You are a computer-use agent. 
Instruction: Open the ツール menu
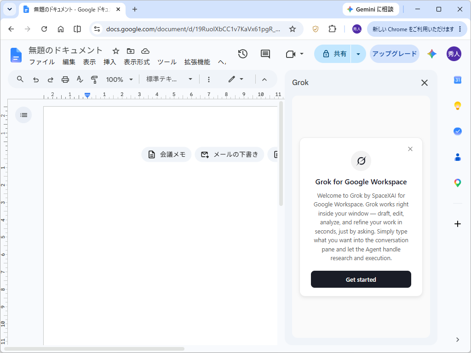click(167, 62)
